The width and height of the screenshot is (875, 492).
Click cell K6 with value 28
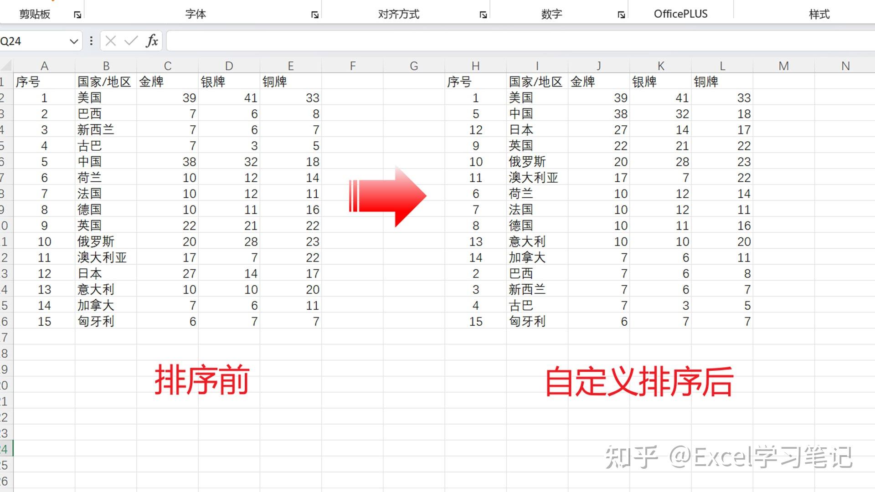[x=660, y=161]
